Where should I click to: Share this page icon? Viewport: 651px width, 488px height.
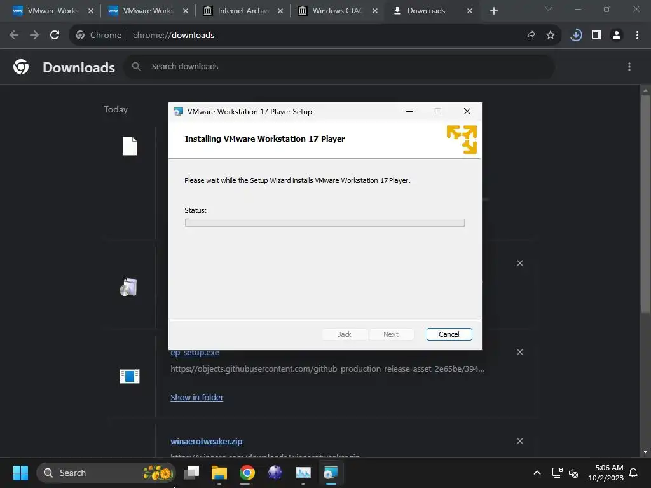click(530, 36)
